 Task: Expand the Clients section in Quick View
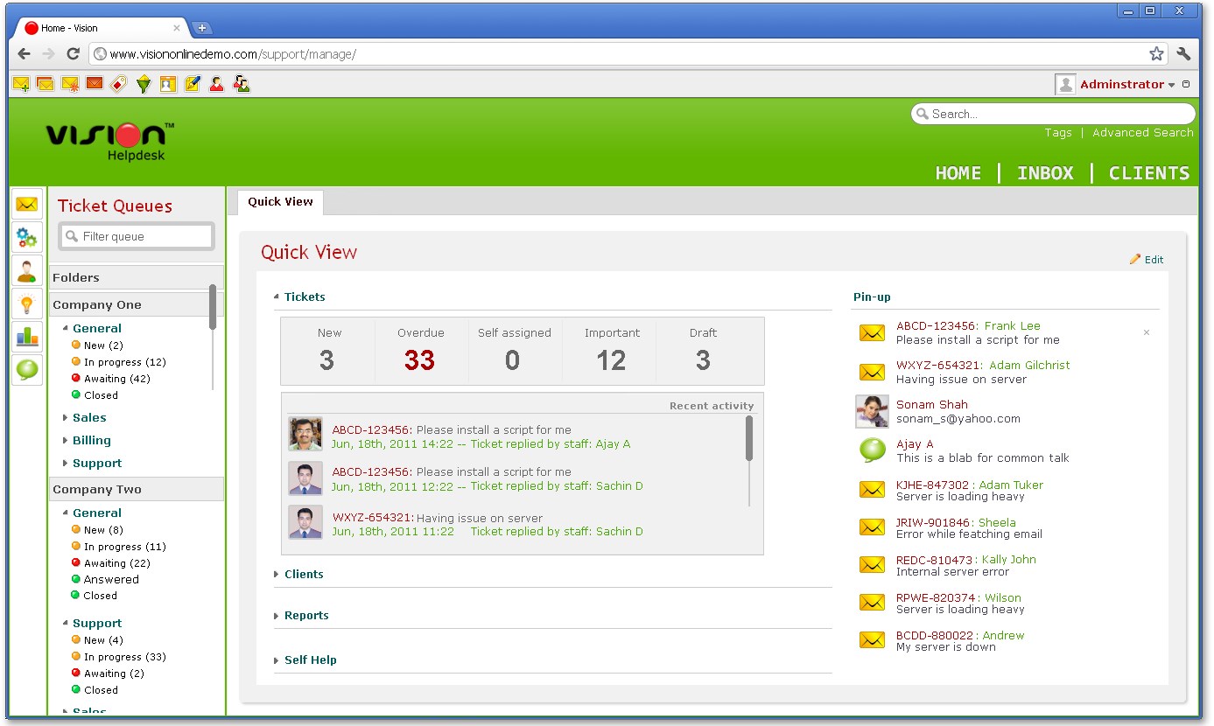(x=303, y=575)
